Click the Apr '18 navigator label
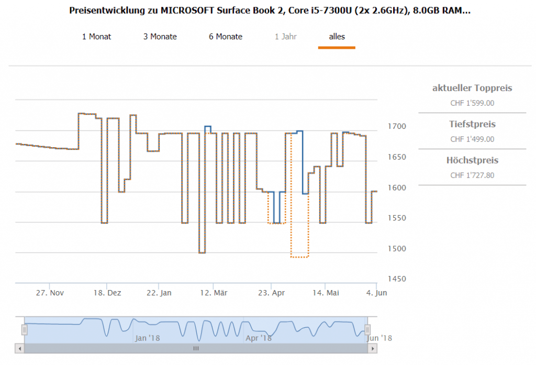Image resolution: width=536 pixels, height=365 pixels. point(259,338)
